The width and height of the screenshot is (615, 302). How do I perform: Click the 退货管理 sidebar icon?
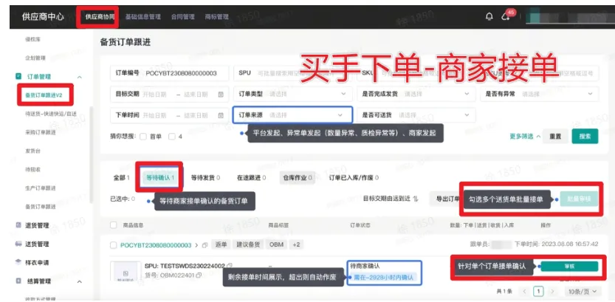tap(18, 225)
